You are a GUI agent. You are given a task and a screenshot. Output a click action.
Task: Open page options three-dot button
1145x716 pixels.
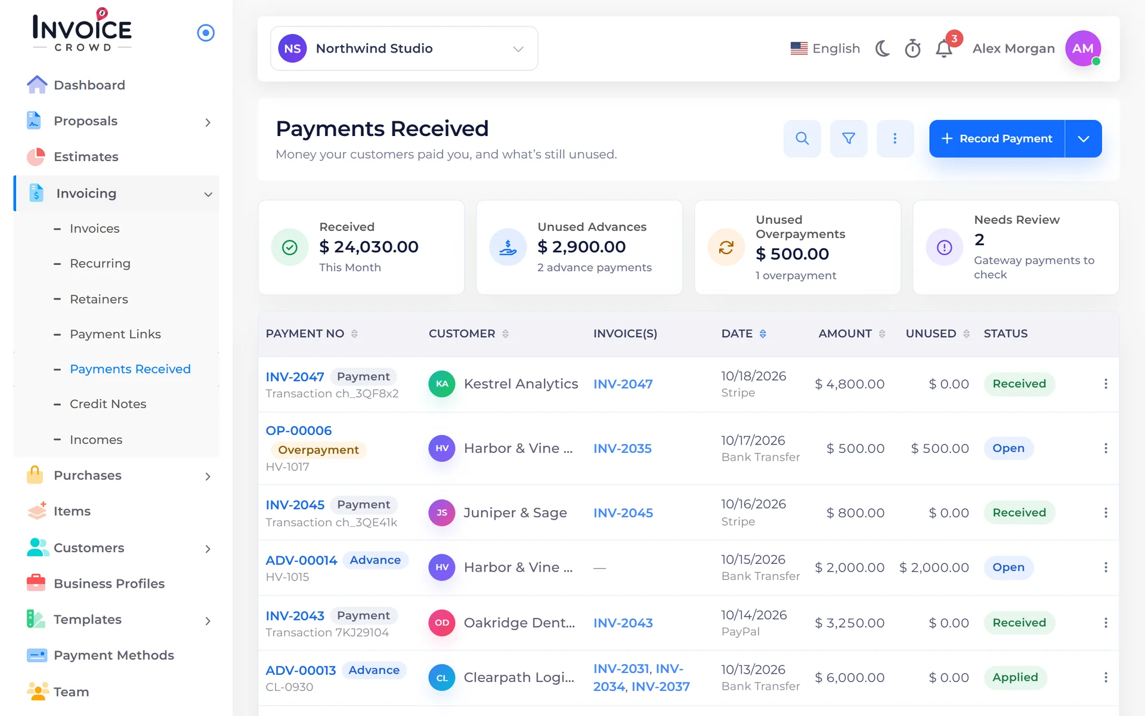(895, 138)
